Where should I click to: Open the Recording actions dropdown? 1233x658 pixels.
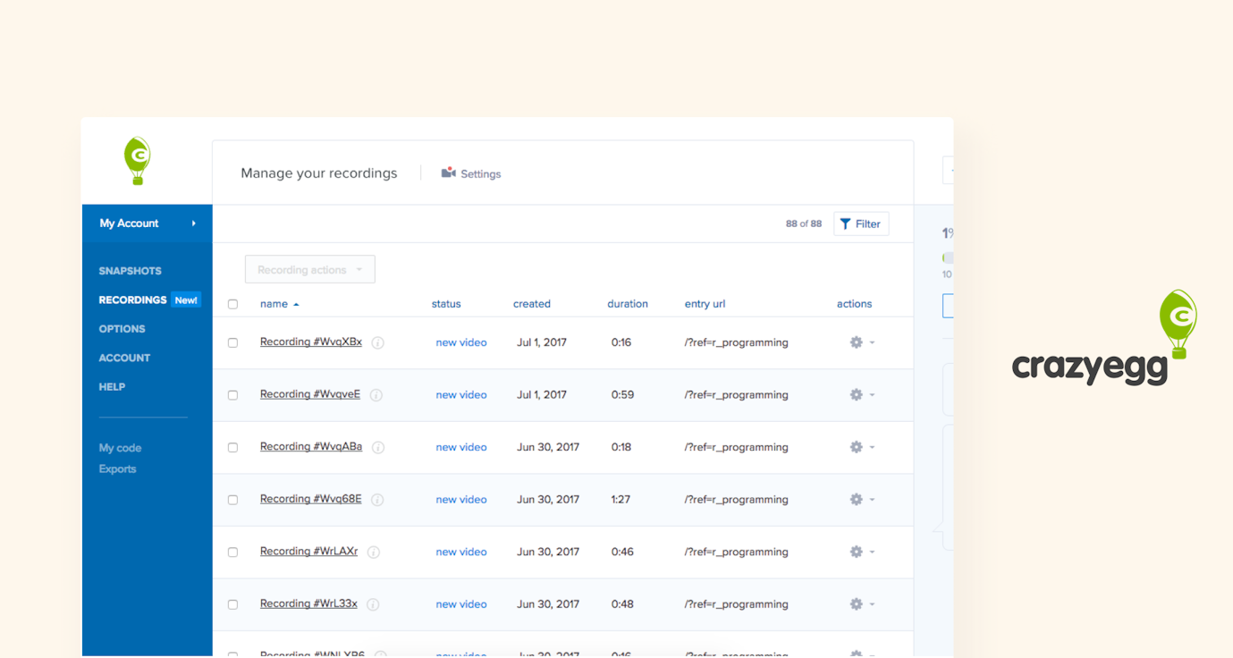tap(309, 269)
